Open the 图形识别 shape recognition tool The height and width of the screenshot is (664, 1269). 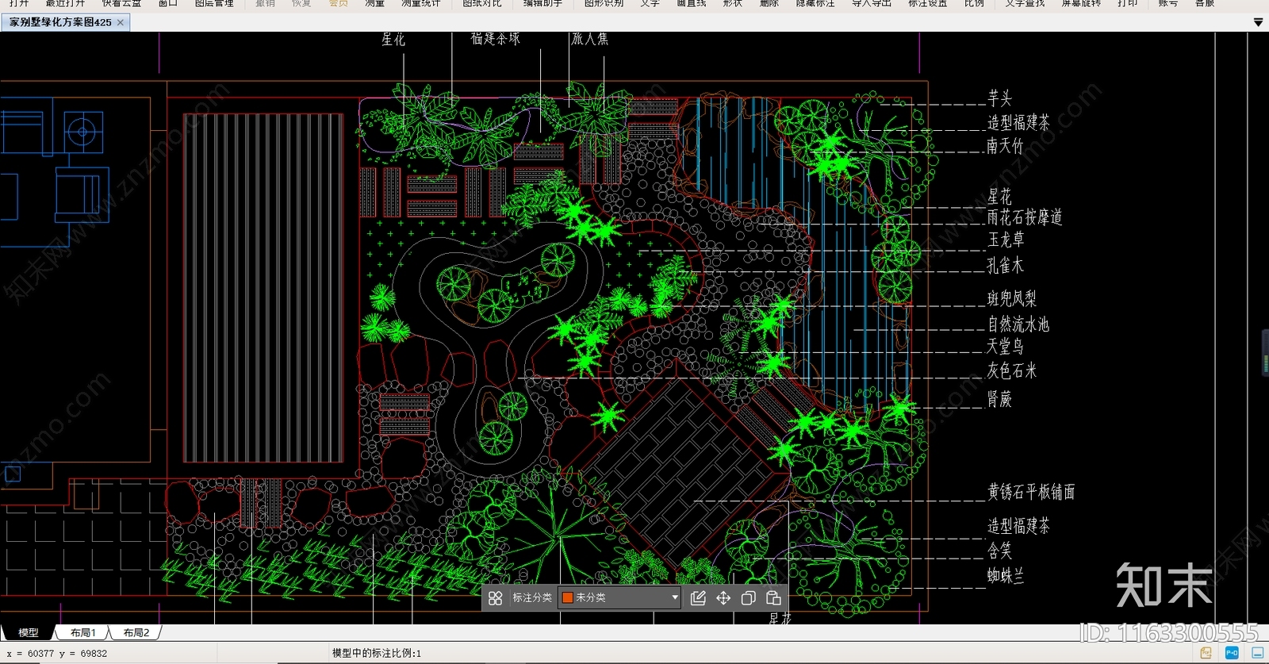(604, 4)
